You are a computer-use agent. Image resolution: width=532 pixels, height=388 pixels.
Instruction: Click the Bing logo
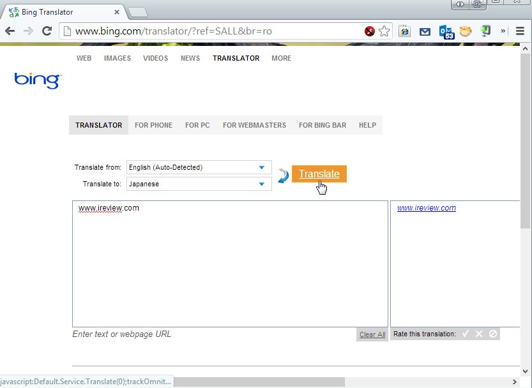pyautogui.click(x=38, y=80)
